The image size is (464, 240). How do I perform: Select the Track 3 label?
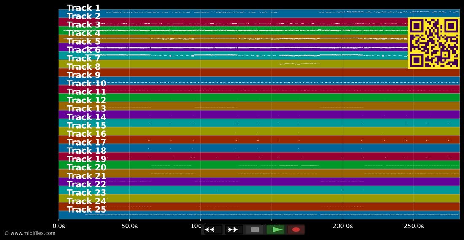(x=84, y=25)
